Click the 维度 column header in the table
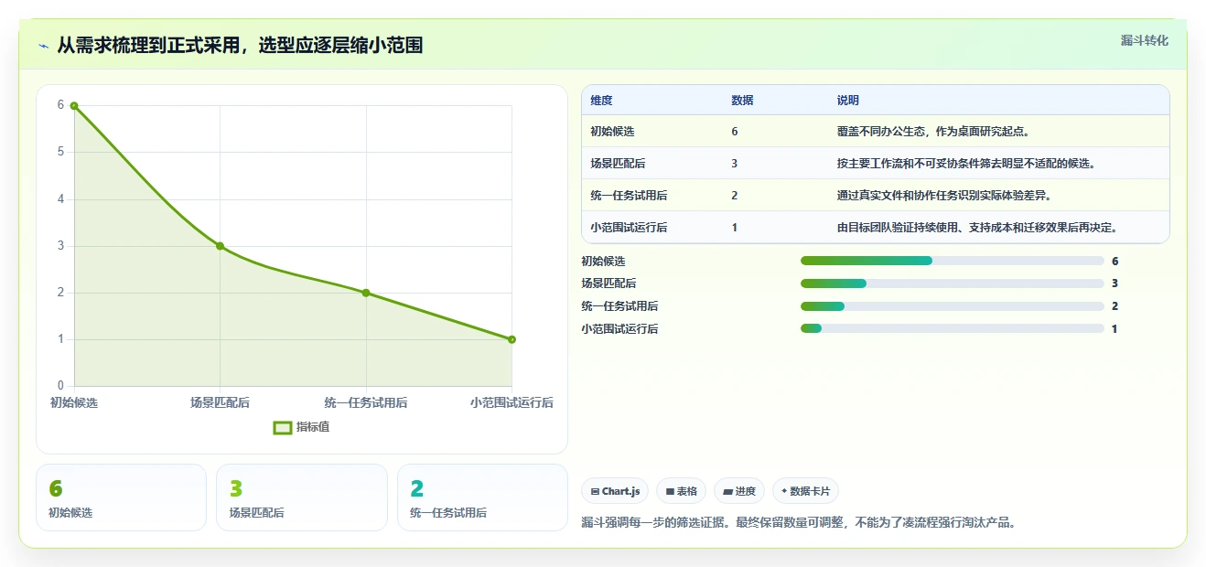The width and height of the screenshot is (1206, 567). [602, 101]
